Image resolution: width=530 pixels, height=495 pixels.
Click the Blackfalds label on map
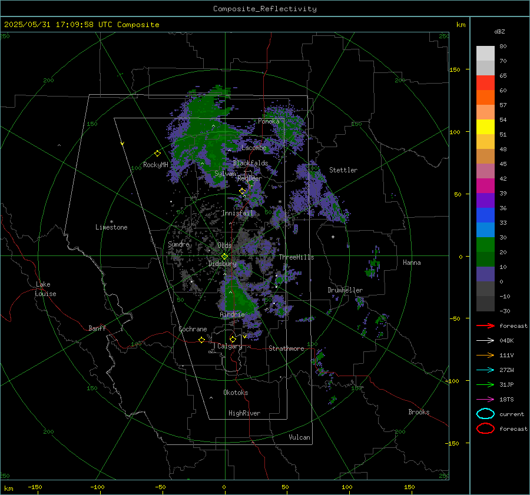click(x=250, y=163)
